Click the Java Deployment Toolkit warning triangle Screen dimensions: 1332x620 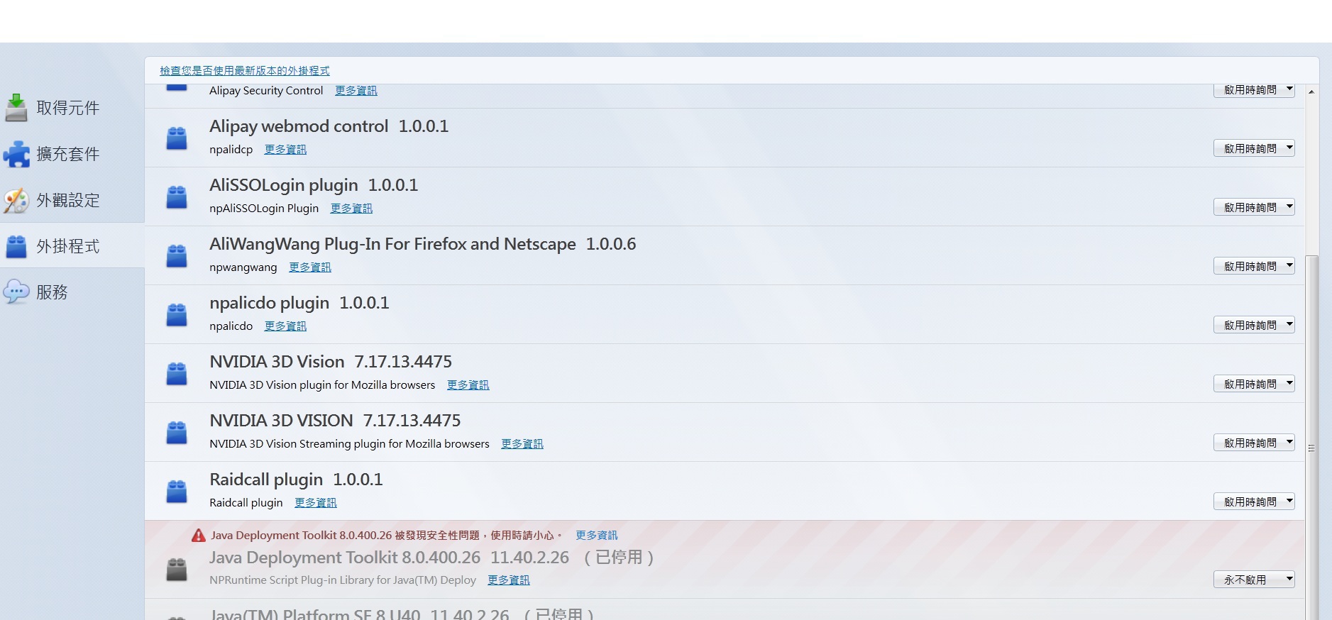pyautogui.click(x=199, y=536)
